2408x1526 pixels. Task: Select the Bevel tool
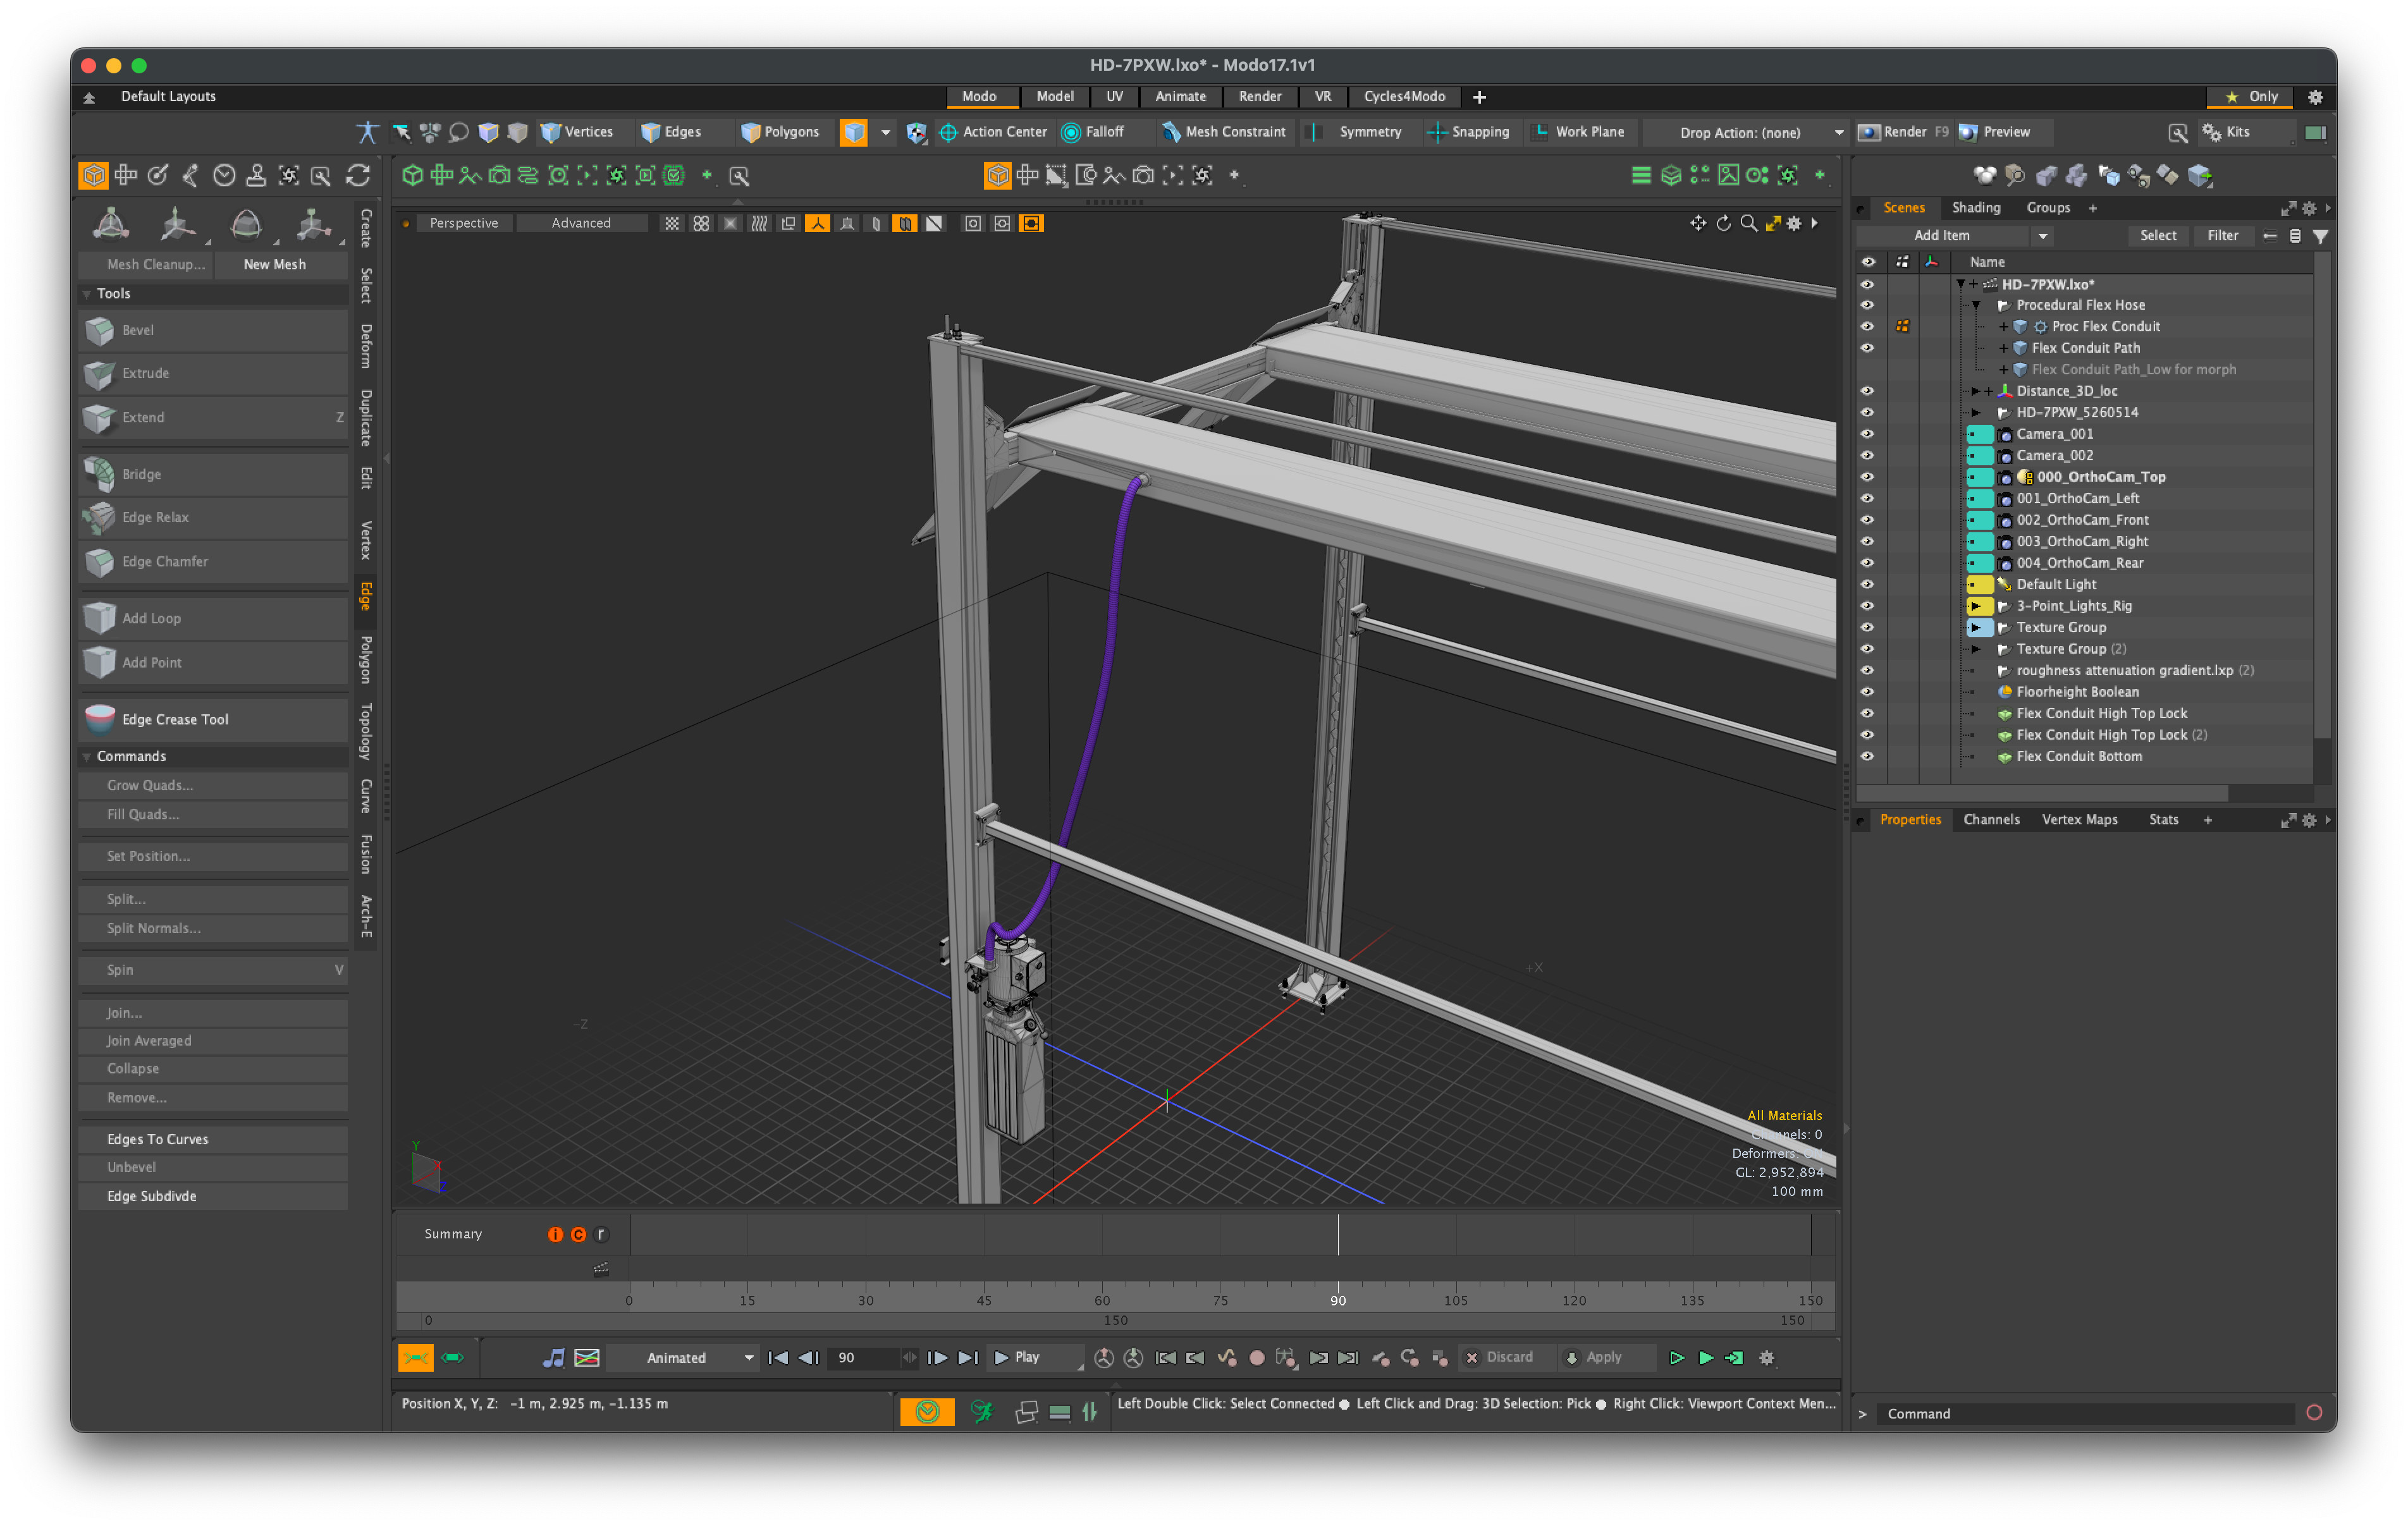pos(213,330)
